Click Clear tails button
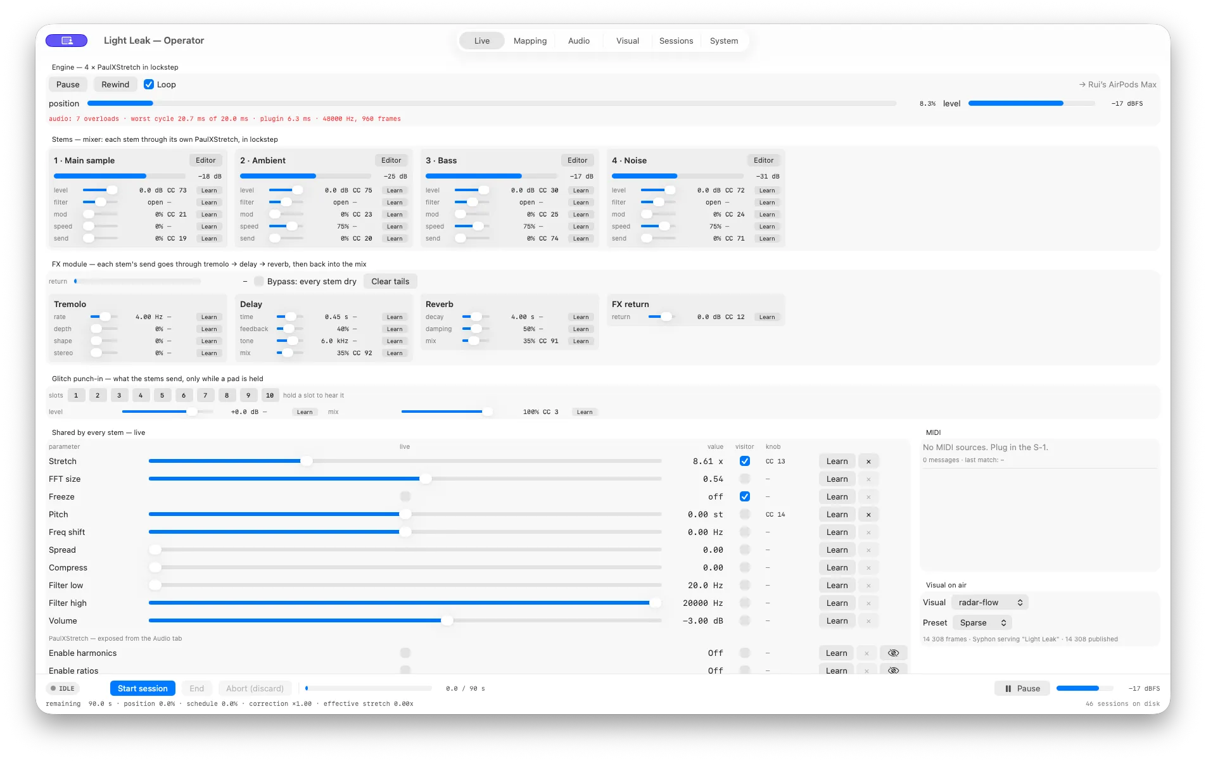The width and height of the screenshot is (1206, 761). [390, 282]
